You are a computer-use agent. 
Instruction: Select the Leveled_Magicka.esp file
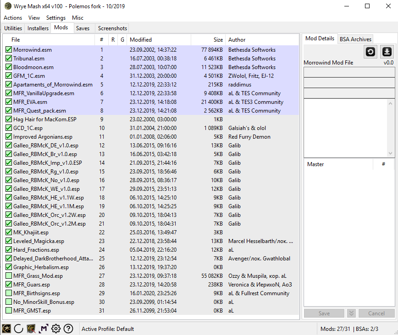click(39, 241)
